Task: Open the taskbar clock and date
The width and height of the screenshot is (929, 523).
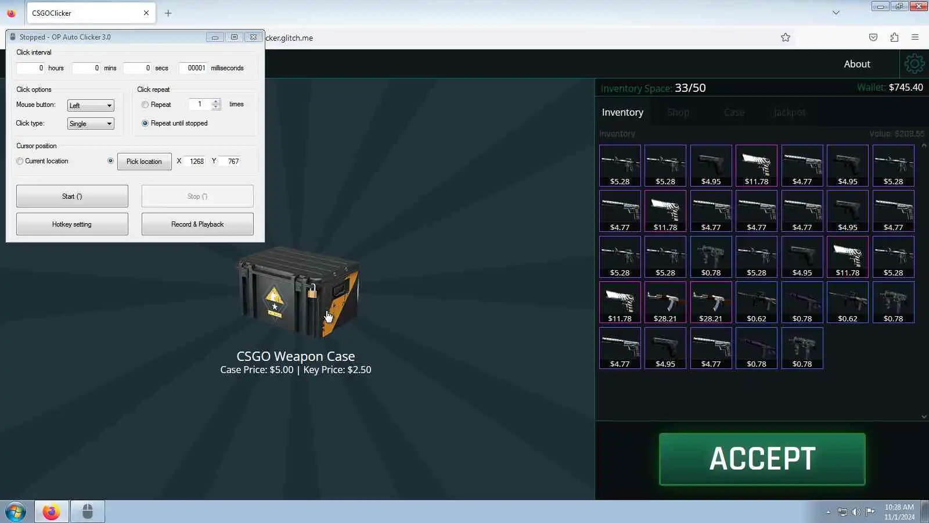Action: point(899,512)
